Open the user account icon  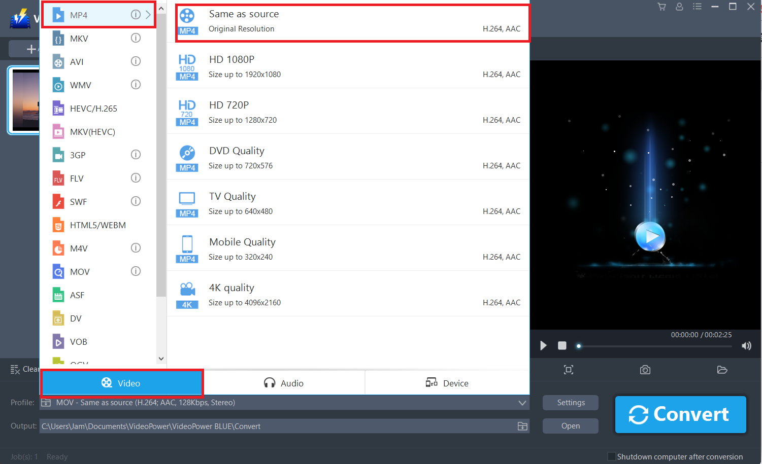(679, 7)
